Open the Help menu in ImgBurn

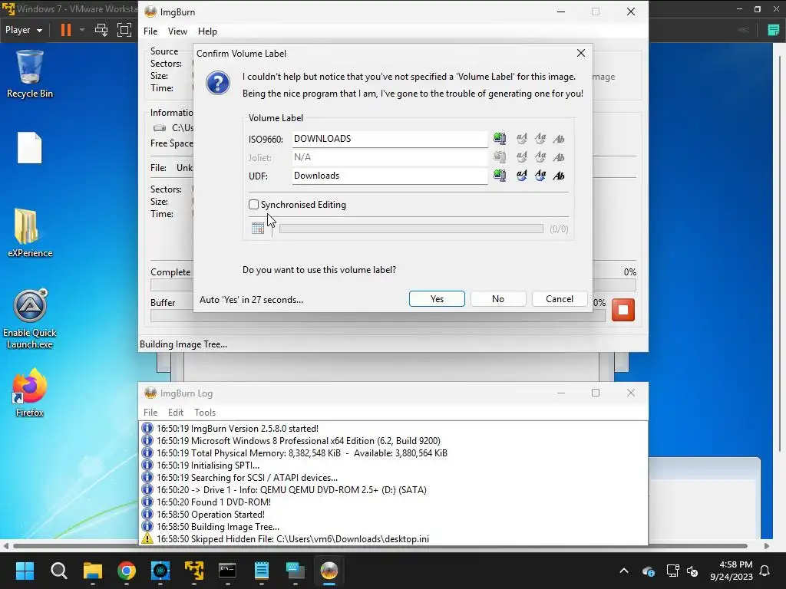point(207,31)
